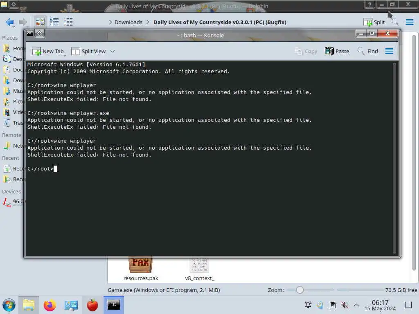Open notifications bell in tray
419x314 pixels.
(308, 305)
